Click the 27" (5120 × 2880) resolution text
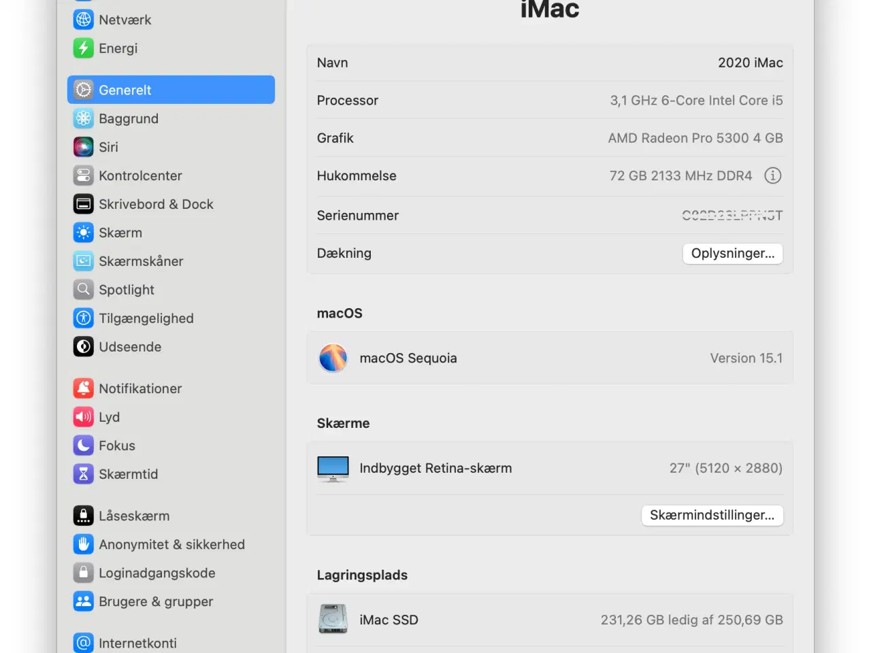This screenshot has width=871, height=653. [726, 468]
